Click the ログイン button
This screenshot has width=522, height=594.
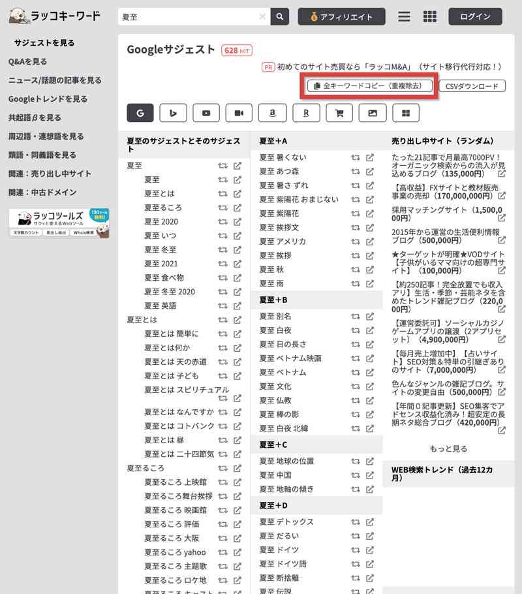coord(475,17)
